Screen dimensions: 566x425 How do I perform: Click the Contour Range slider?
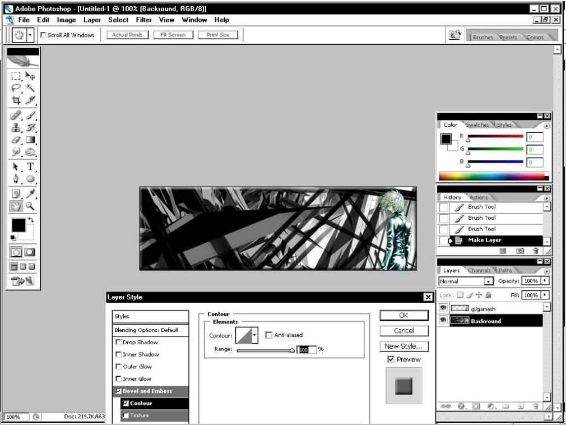point(265,350)
